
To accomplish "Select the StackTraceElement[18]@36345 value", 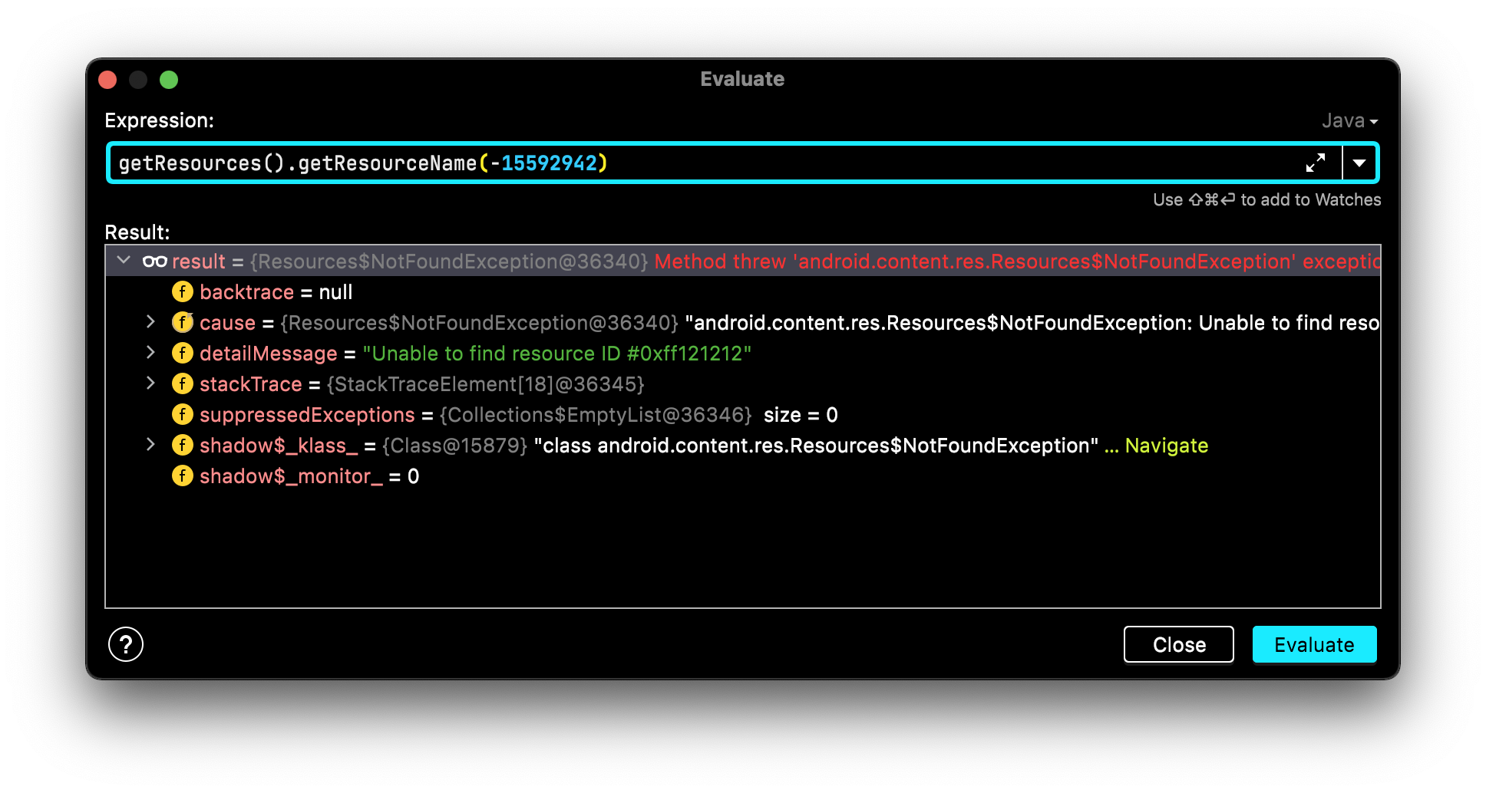I will click(x=486, y=384).
